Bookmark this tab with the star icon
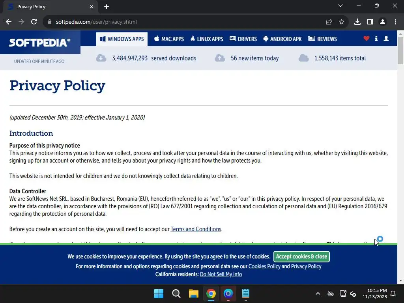The width and height of the screenshot is (404, 303). [342, 22]
